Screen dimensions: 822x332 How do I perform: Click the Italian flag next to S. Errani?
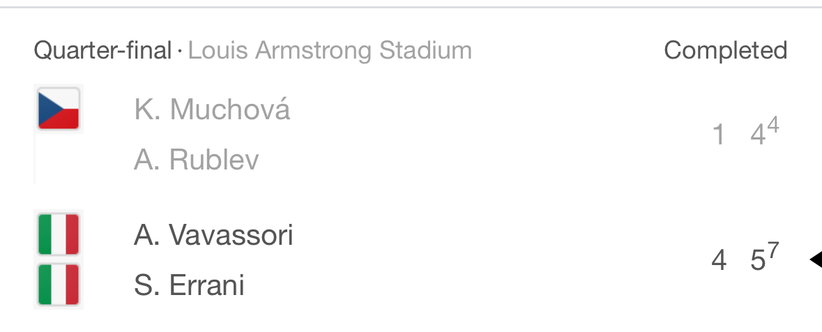coord(59,285)
